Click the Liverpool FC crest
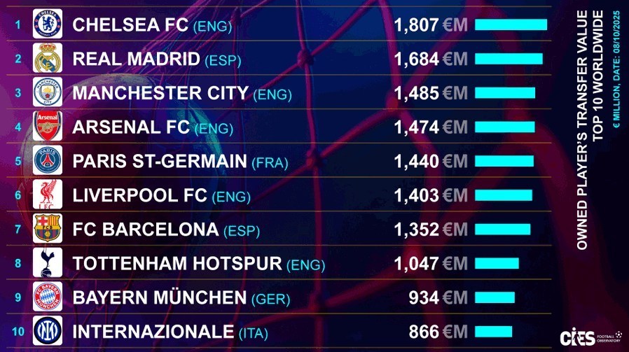The height and width of the screenshot is (352, 629). coord(48,195)
